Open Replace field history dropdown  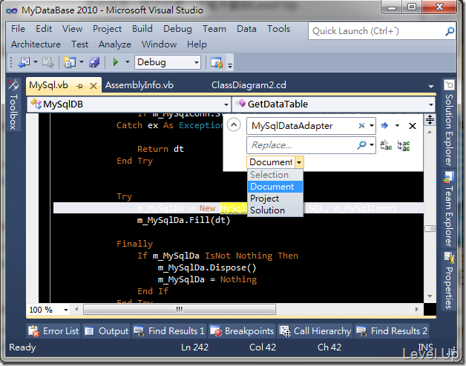[x=372, y=145]
